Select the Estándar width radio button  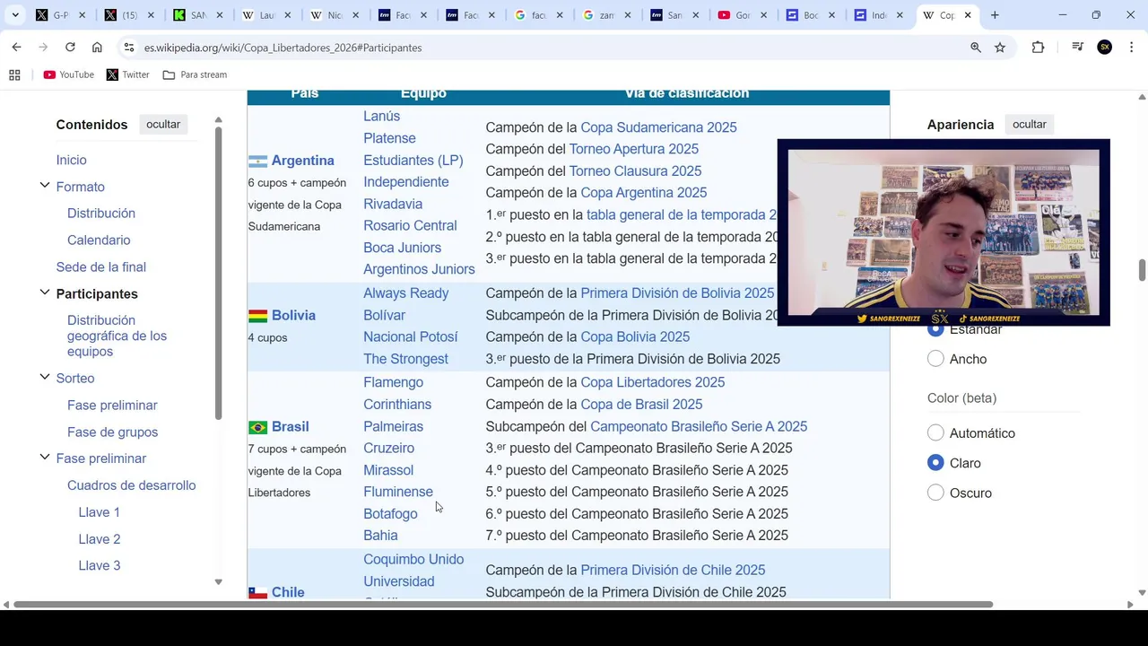click(935, 329)
